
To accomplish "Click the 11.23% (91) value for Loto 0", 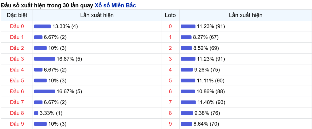I will pos(211,26).
